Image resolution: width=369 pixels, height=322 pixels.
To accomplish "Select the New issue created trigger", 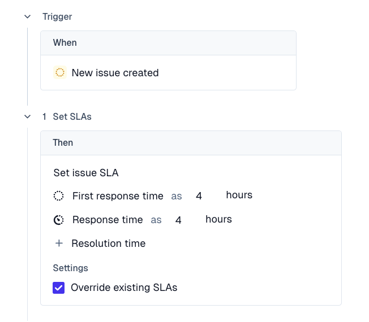I will 115,73.
